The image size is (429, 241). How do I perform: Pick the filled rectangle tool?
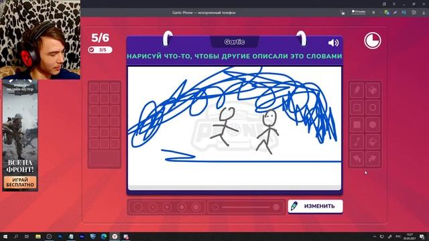click(x=357, y=125)
